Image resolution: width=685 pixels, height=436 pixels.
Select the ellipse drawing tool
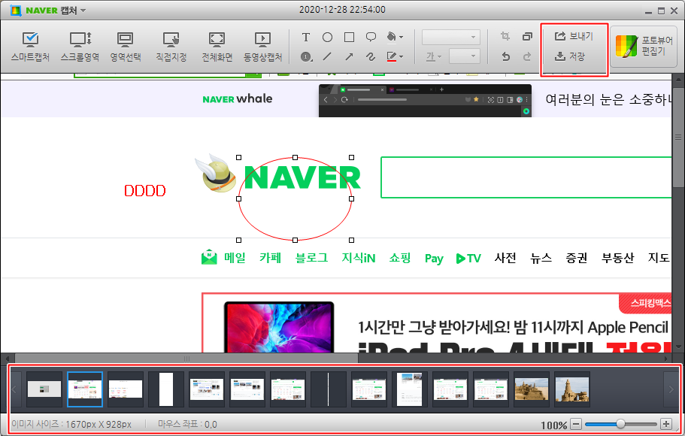pos(327,37)
